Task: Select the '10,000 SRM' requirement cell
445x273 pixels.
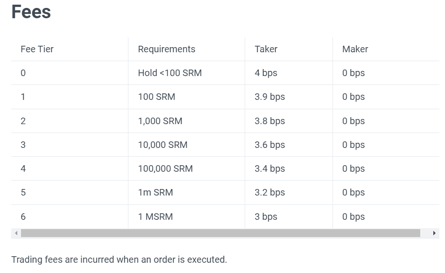Action: tap(162, 145)
